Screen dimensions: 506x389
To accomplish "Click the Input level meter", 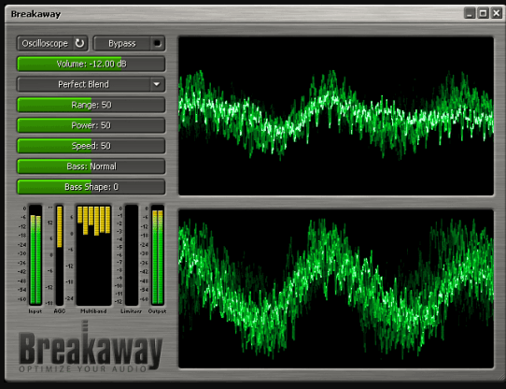I will [35, 254].
